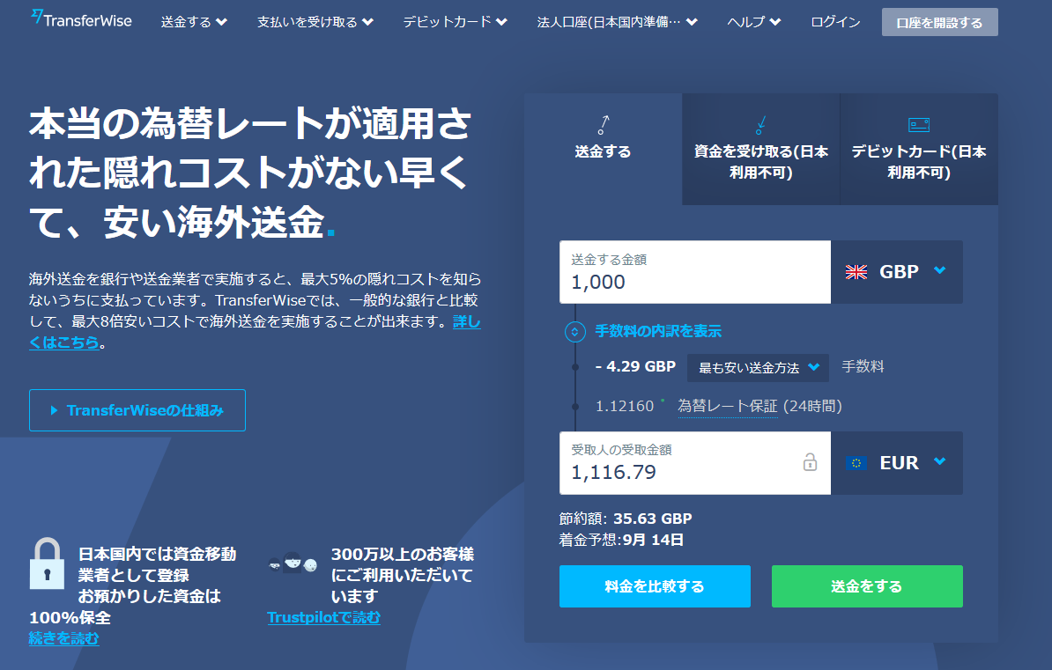
Task: Open 続きを読む link
Action: tap(63, 638)
